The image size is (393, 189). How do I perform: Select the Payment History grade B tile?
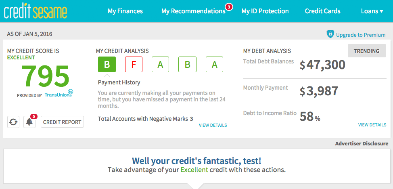[107, 64]
